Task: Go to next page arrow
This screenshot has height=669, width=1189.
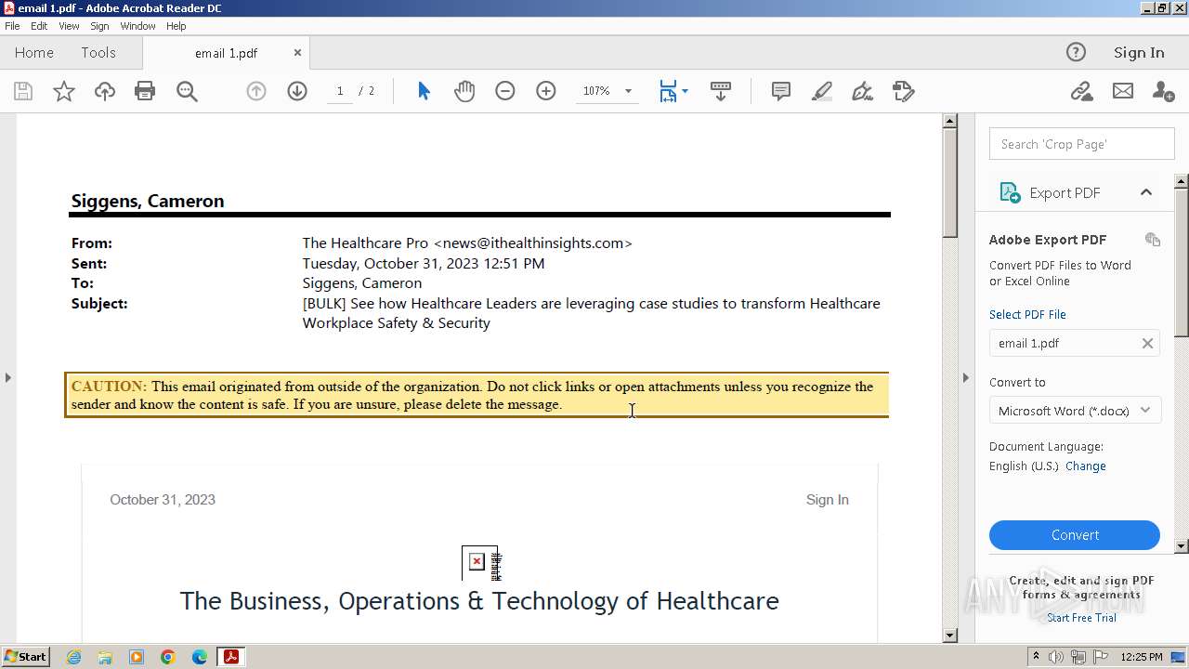Action: pos(297,91)
